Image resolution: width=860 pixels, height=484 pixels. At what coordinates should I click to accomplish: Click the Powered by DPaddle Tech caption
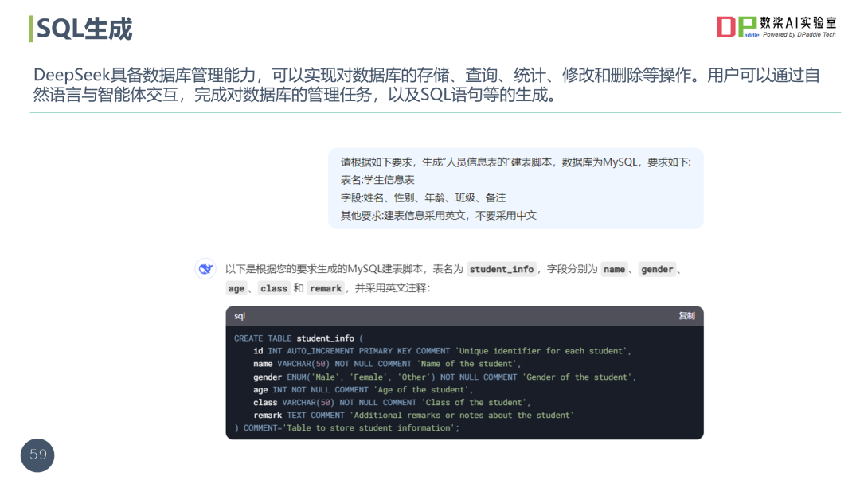point(799,34)
